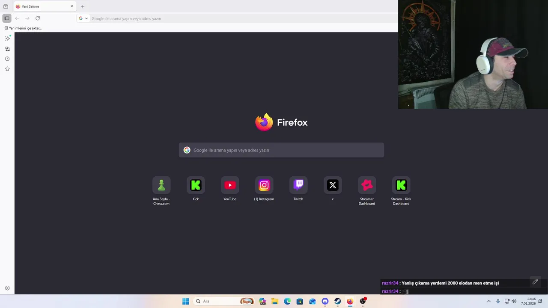548x308 pixels.
Task: Open Microsoft Store taskbar icon
Action: tap(300, 301)
